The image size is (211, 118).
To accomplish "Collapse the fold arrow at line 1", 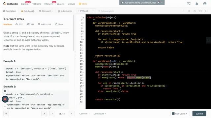I will point(84,17).
